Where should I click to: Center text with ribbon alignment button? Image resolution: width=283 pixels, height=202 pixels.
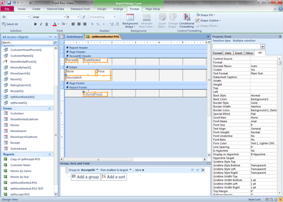tap(79, 24)
